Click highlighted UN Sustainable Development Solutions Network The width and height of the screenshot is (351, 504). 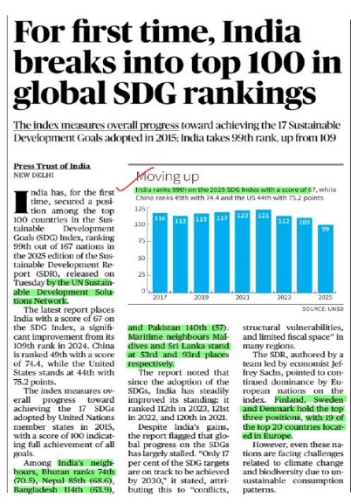[x=64, y=292]
